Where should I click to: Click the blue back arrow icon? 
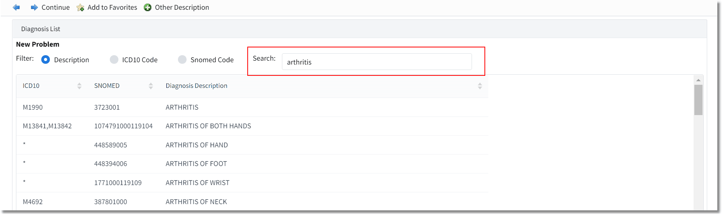coord(16,7)
